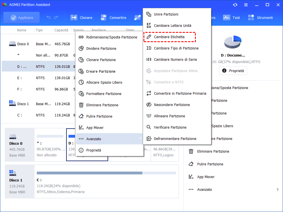Click pencil icon beside Cambiare Etichetta
Viewport: 283px width, 212px height.
point(149,37)
